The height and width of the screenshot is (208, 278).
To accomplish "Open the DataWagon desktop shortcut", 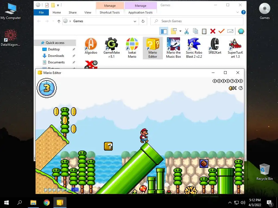I will [x=10, y=38].
